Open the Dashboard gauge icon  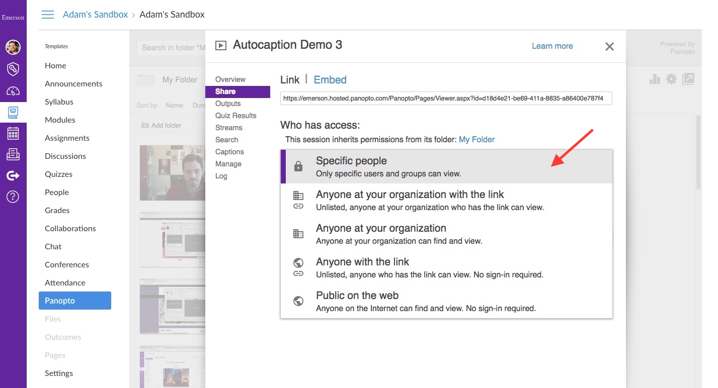coord(13,91)
